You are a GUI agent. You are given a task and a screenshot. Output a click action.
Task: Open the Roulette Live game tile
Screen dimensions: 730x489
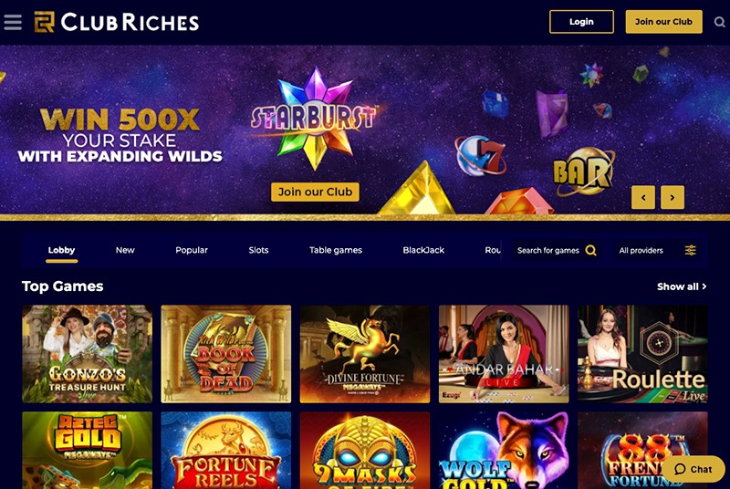pos(642,354)
